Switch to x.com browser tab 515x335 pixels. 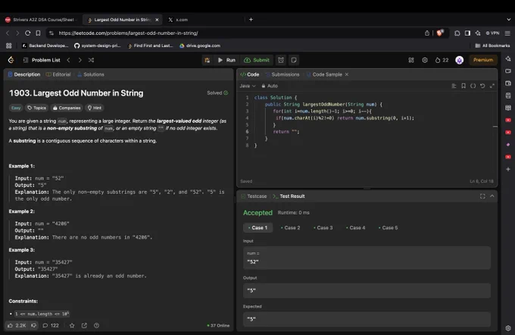[181, 20]
